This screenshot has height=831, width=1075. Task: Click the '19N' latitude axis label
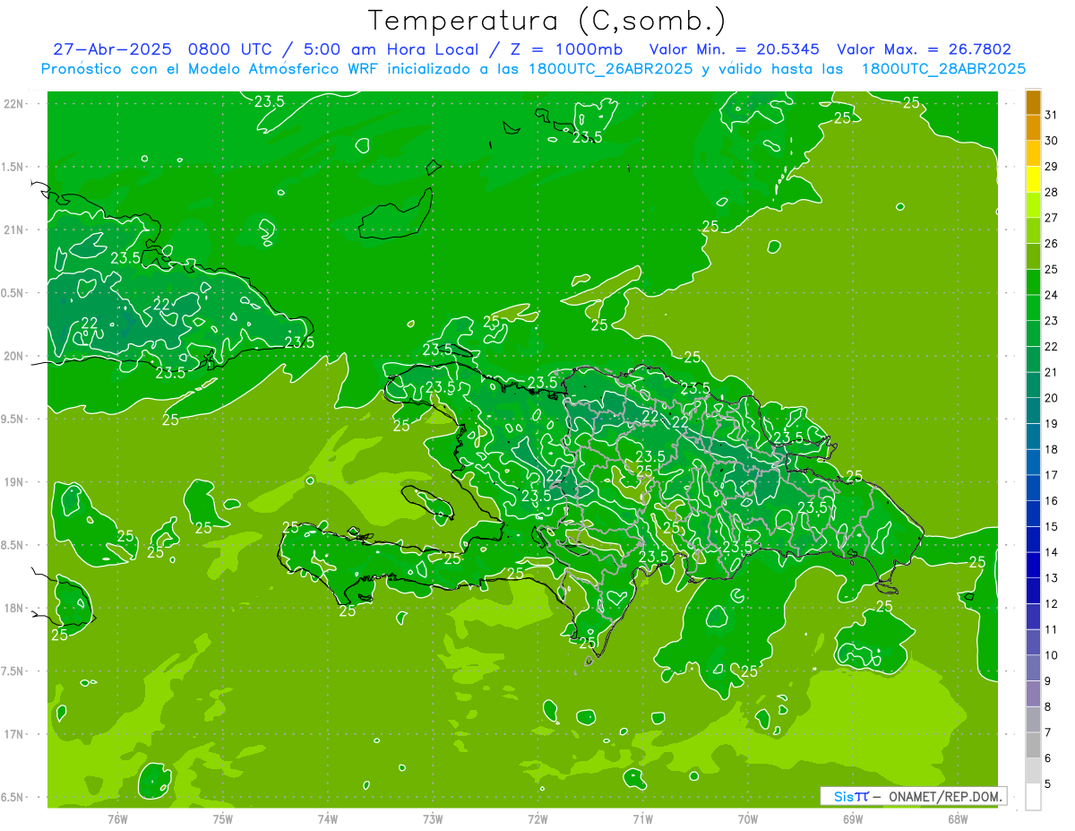click(x=13, y=481)
